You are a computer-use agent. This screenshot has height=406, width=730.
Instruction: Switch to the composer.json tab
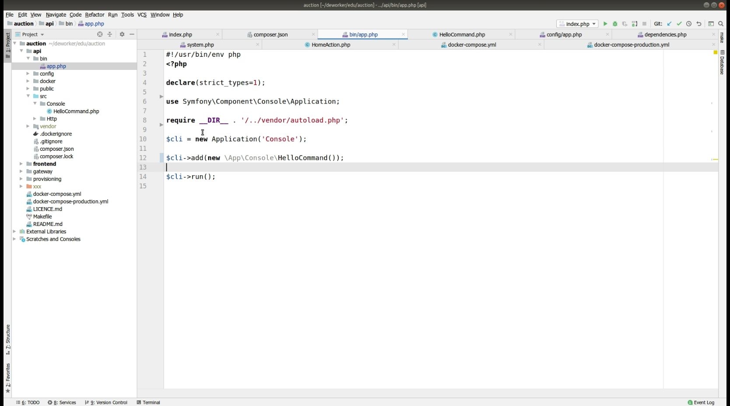click(270, 35)
